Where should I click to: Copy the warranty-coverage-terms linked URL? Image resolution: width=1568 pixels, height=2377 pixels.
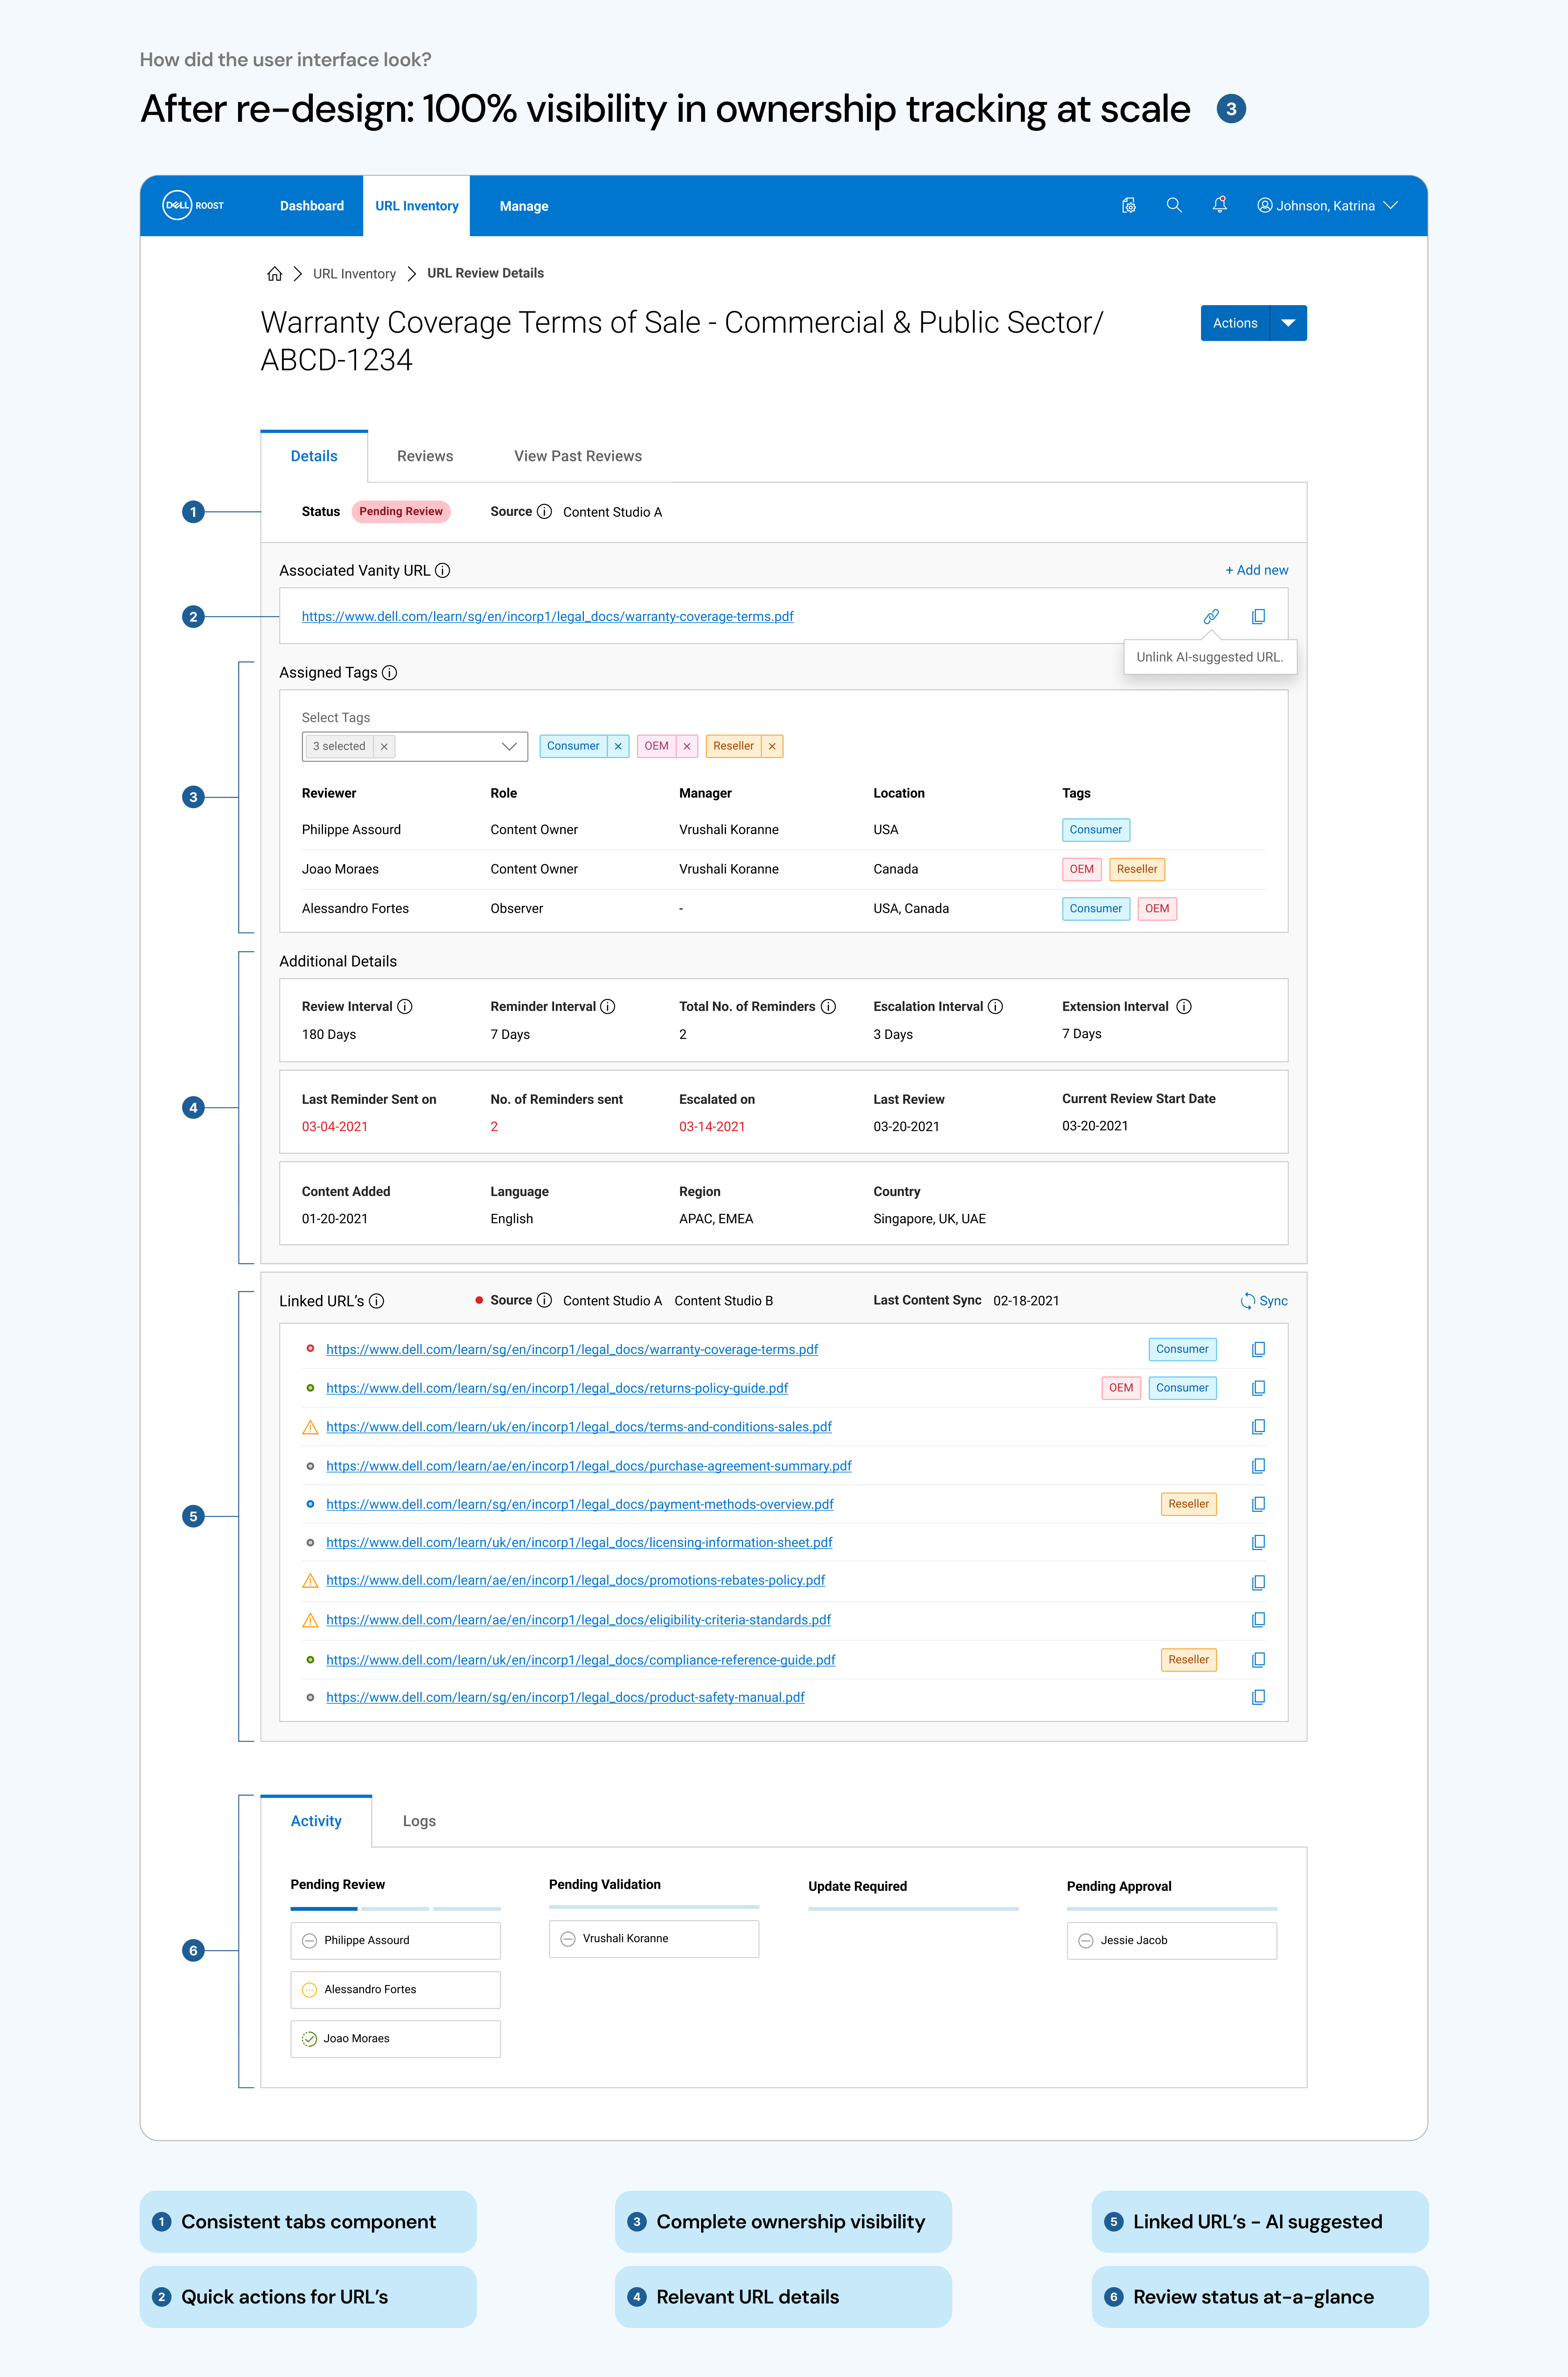click(1258, 1349)
